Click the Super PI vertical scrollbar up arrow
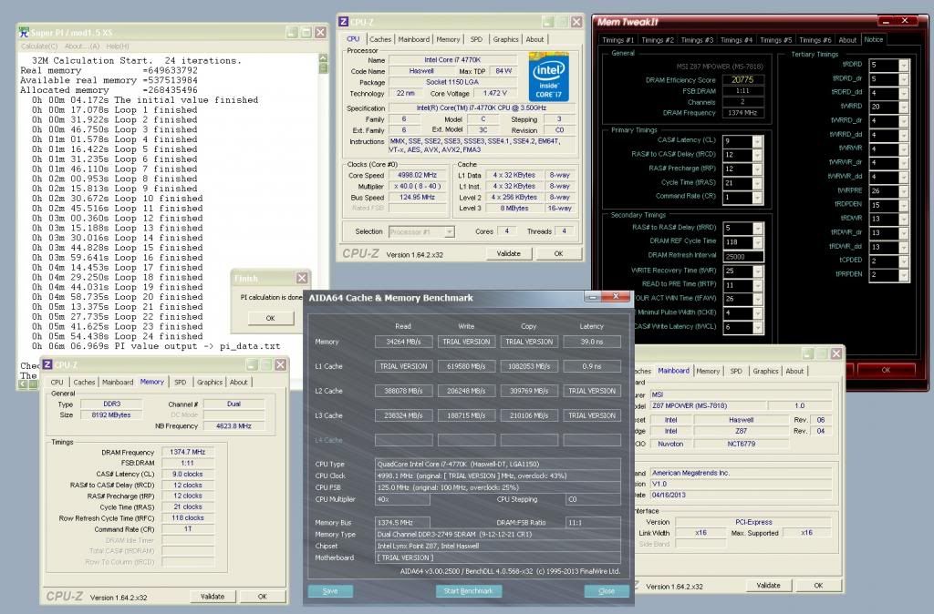Viewport: 934px width, 614px height. 323,58
